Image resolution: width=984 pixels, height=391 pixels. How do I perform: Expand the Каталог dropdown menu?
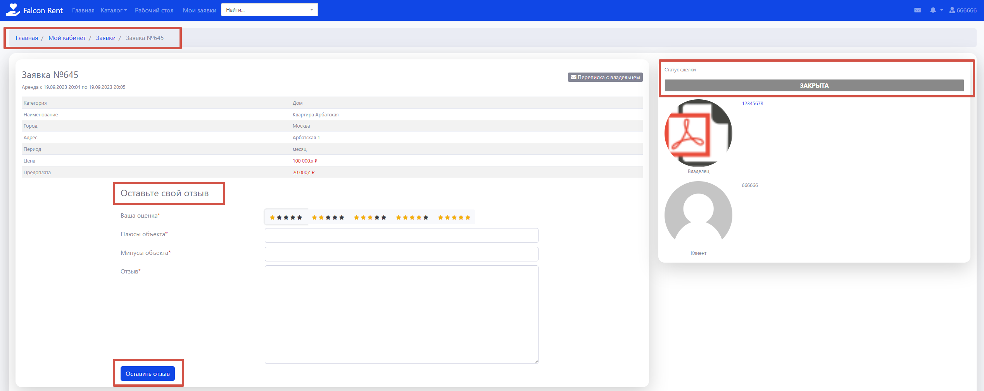point(114,10)
